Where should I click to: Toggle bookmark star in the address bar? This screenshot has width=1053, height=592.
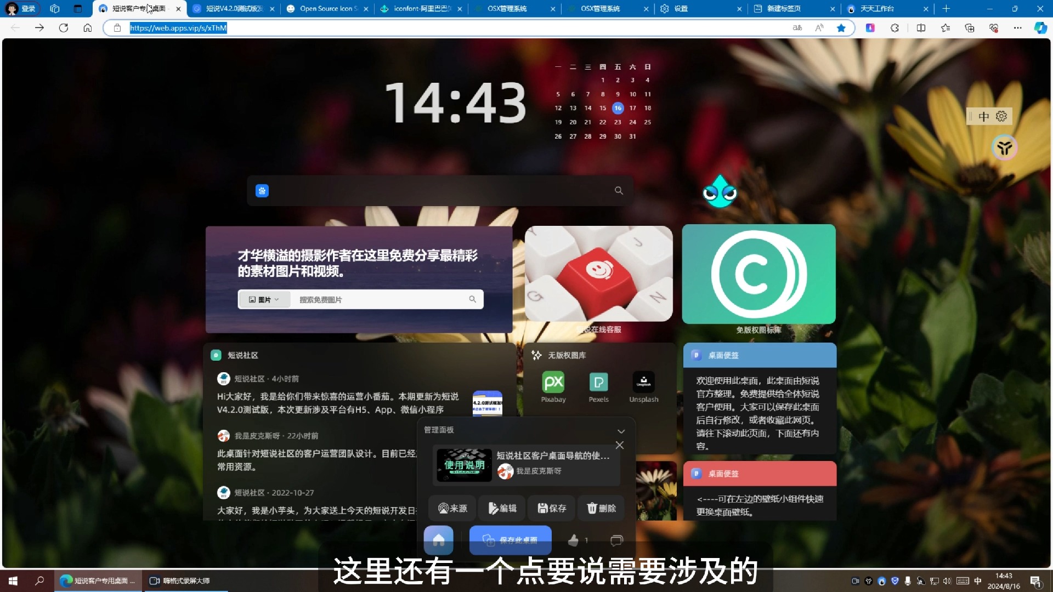(841, 28)
